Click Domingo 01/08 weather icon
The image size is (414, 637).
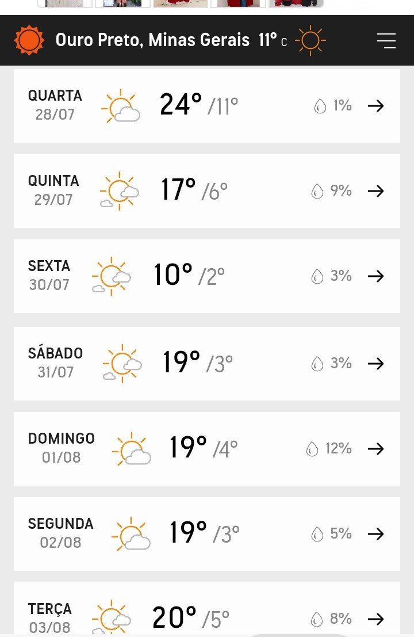coord(132,449)
